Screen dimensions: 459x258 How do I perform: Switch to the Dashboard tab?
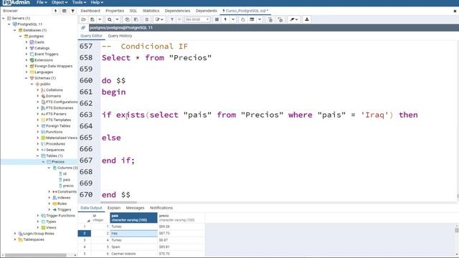(90, 11)
